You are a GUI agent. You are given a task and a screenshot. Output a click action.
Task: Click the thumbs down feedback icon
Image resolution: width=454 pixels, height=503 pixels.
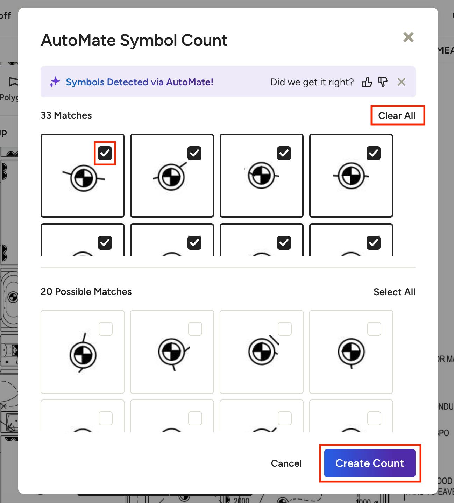click(383, 82)
